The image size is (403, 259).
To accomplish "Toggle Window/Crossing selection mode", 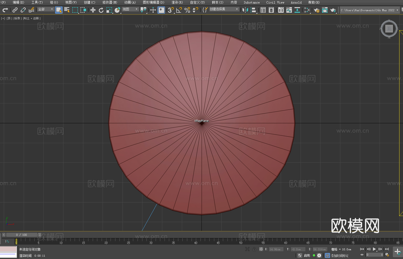I will tap(83, 10).
